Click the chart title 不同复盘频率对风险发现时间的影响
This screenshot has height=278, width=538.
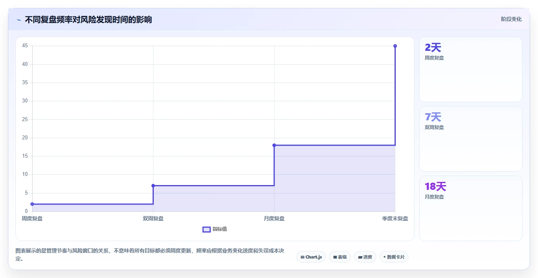click(88, 20)
